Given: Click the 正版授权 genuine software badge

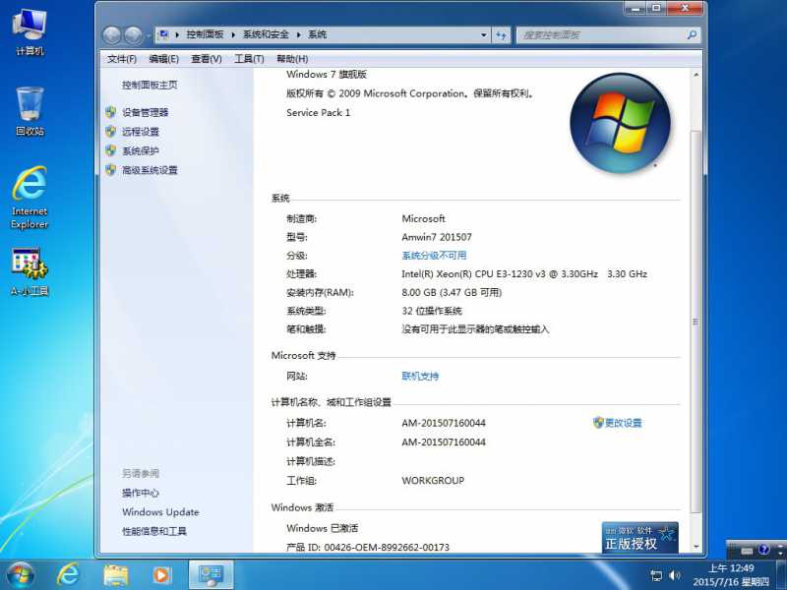Looking at the screenshot, I should [640, 538].
